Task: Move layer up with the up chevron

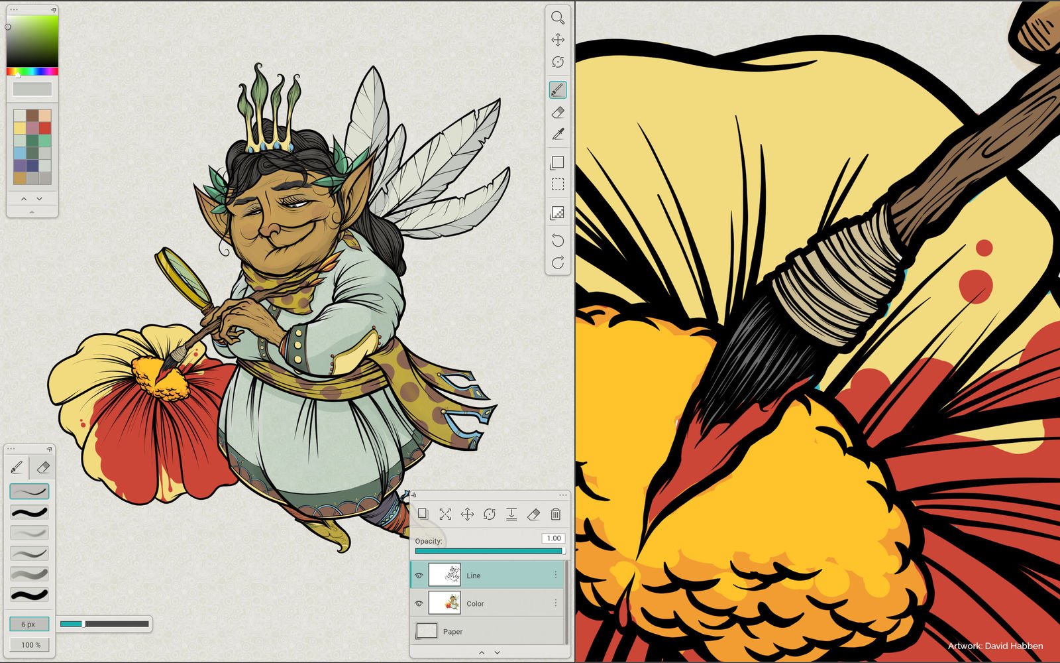Action: (x=482, y=652)
